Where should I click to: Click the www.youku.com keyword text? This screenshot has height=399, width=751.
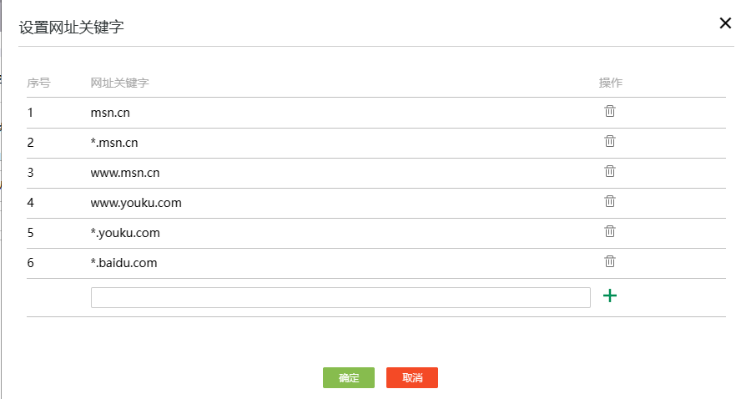(x=136, y=203)
